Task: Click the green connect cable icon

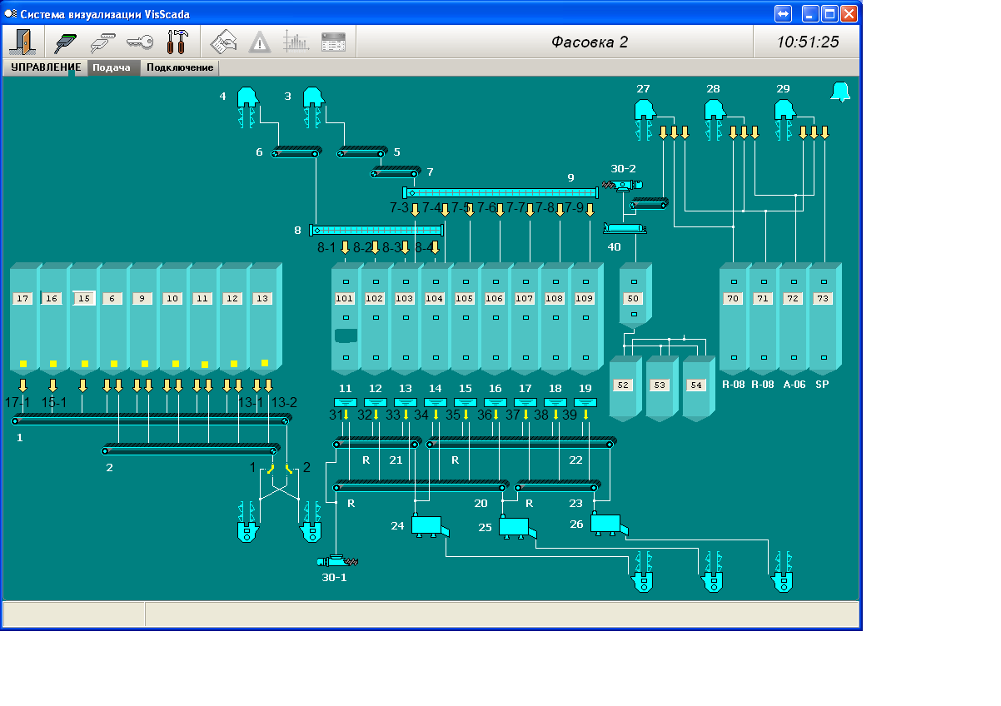Action: [x=66, y=42]
